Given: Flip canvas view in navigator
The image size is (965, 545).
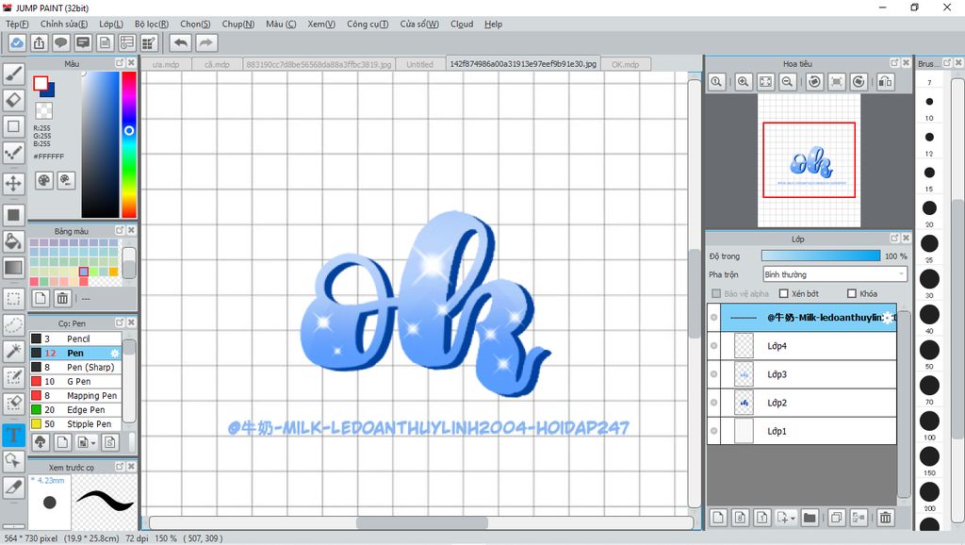Looking at the screenshot, I should (x=886, y=82).
